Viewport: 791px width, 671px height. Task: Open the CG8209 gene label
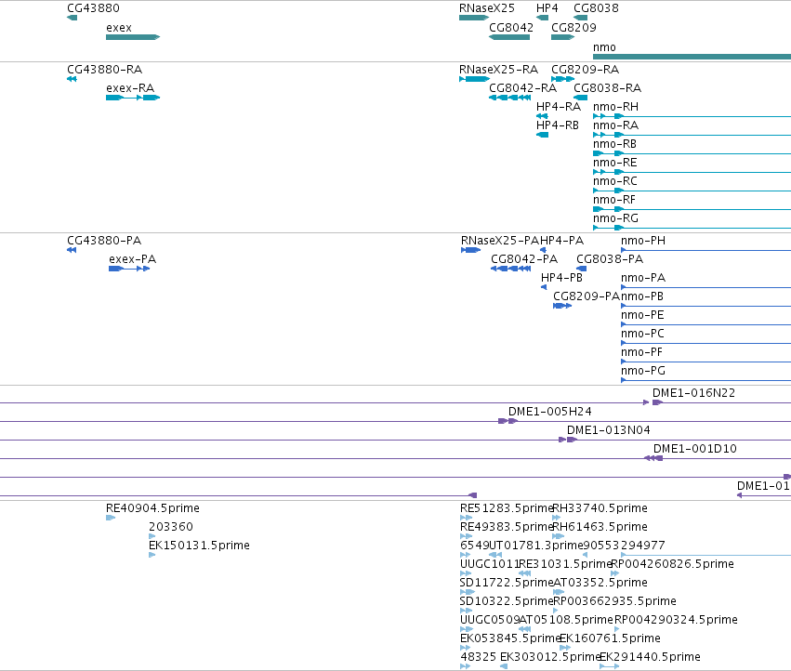point(573,28)
